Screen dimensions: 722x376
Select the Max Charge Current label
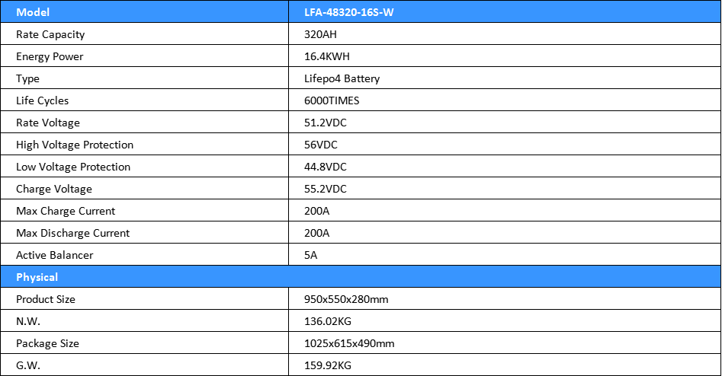point(66,211)
